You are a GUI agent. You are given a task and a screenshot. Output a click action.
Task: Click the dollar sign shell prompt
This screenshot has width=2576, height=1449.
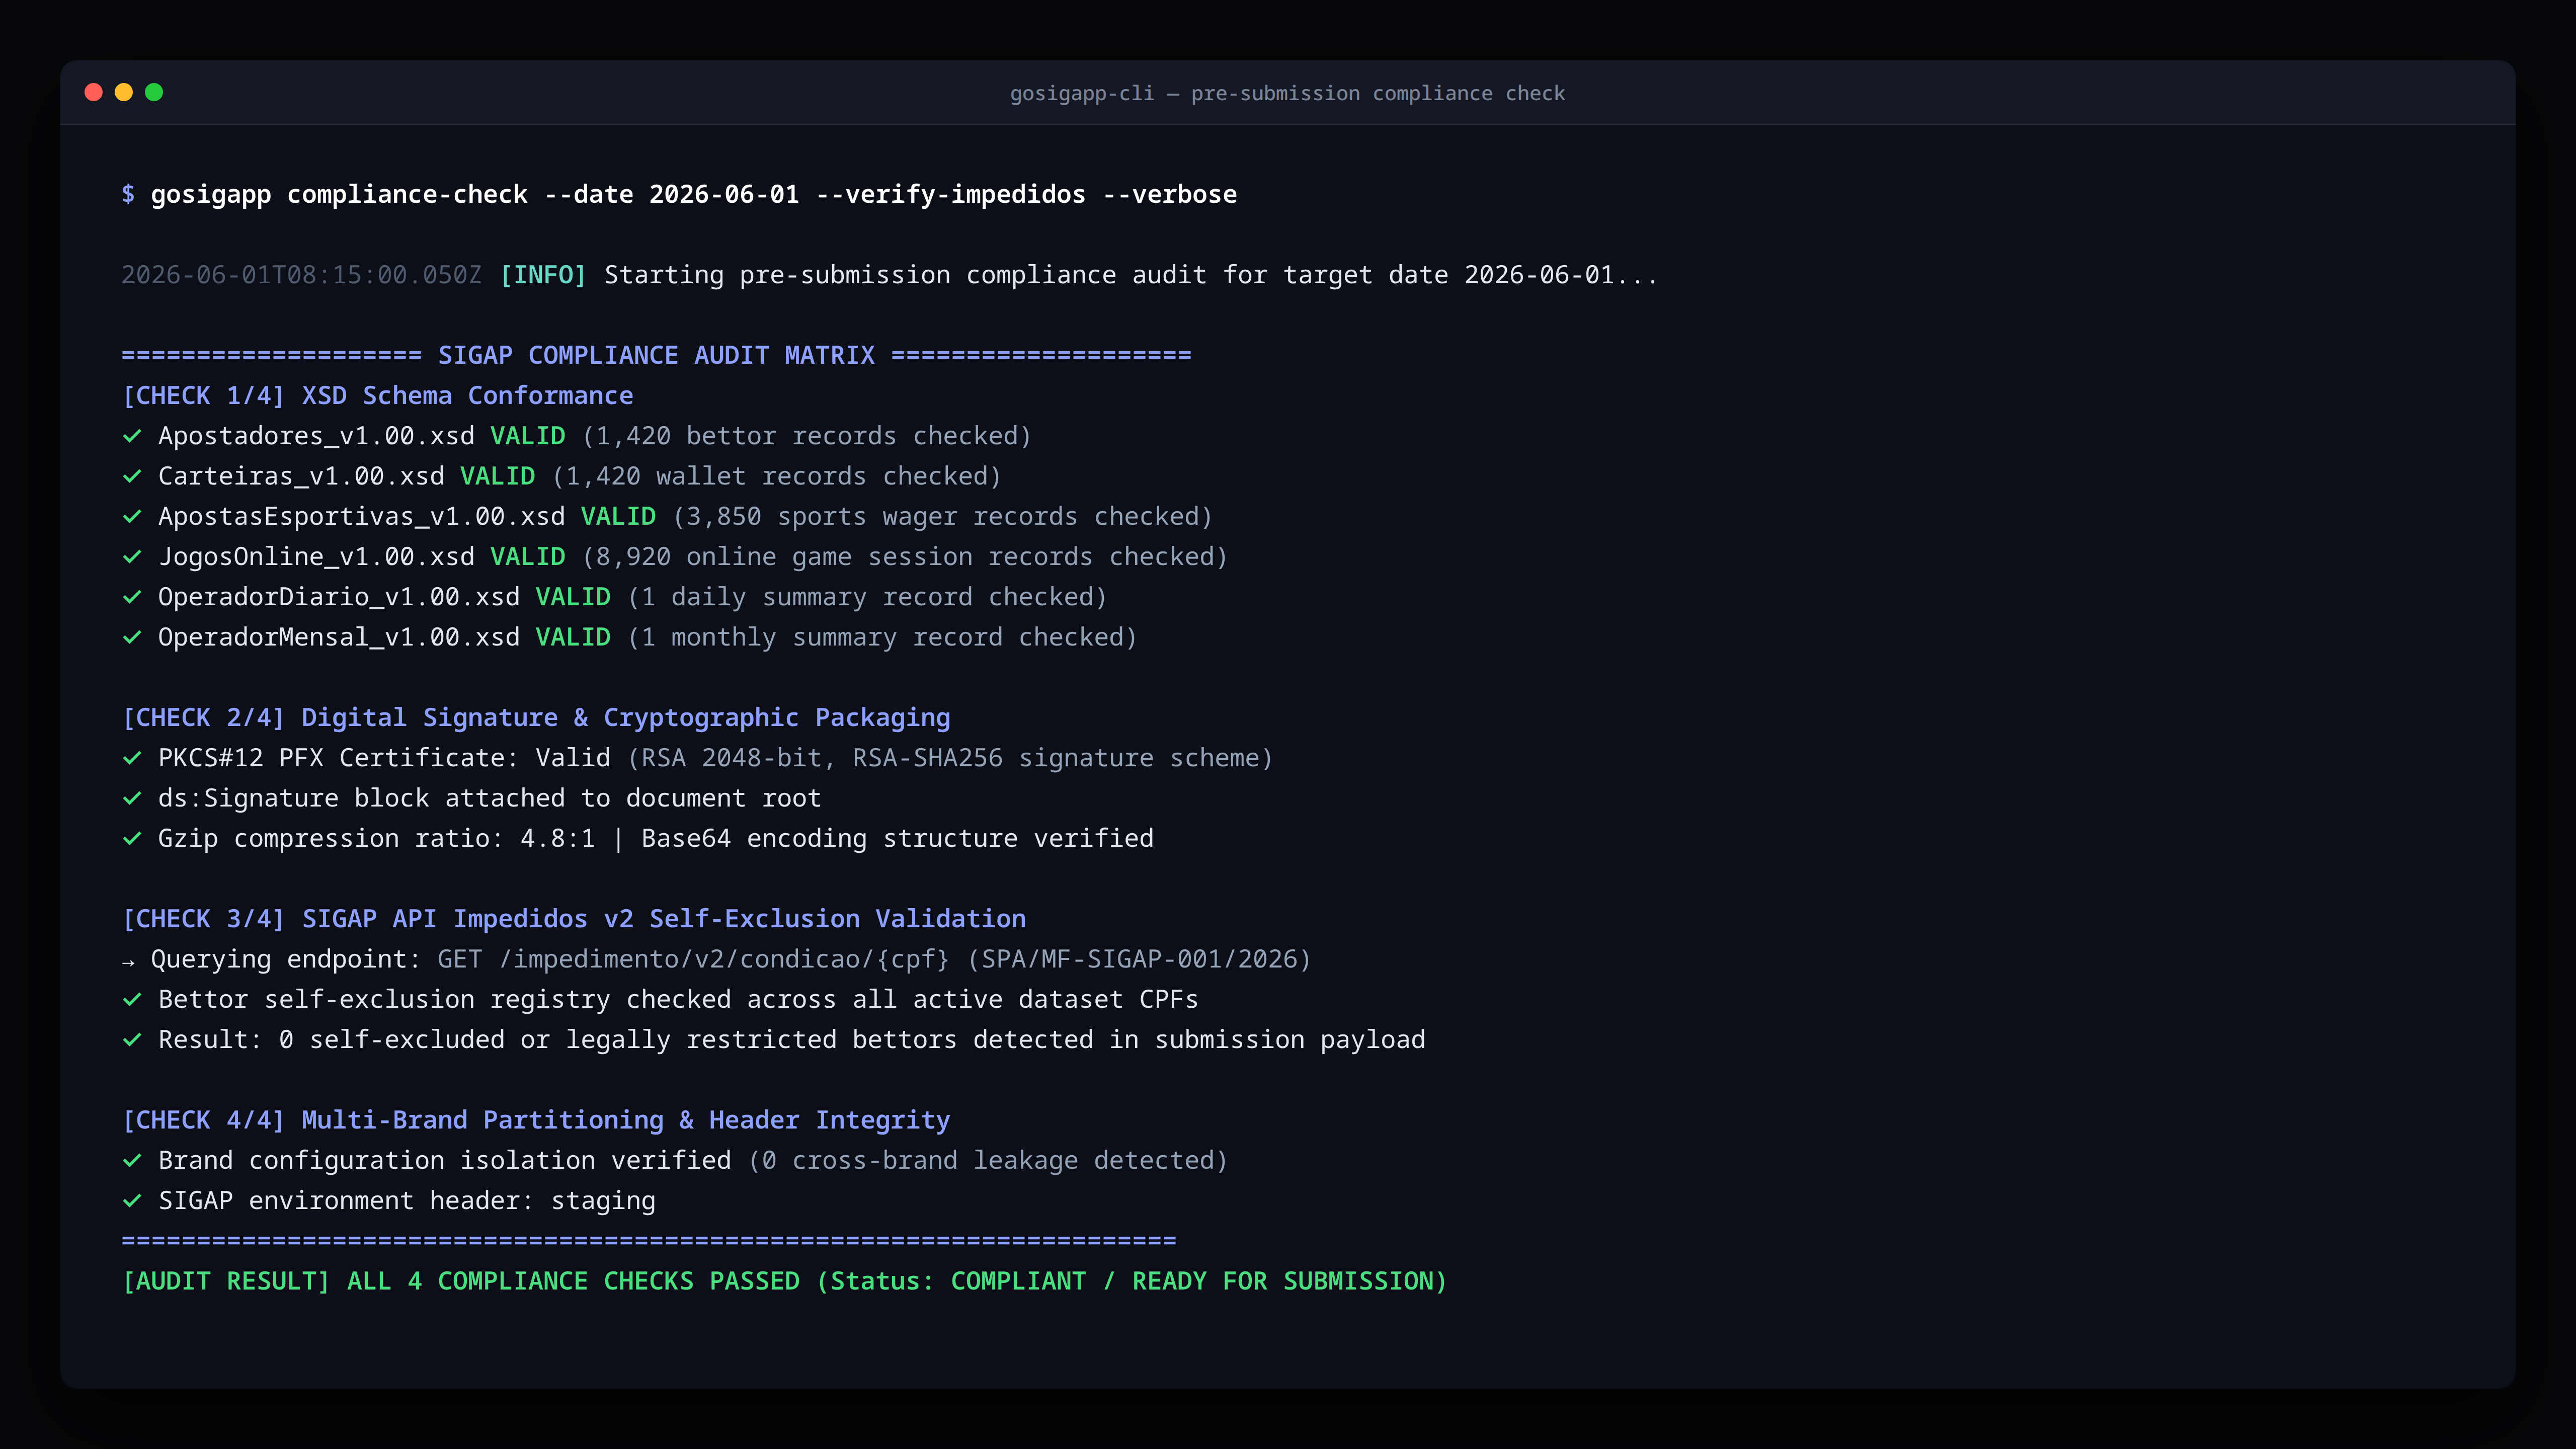click(x=128, y=194)
